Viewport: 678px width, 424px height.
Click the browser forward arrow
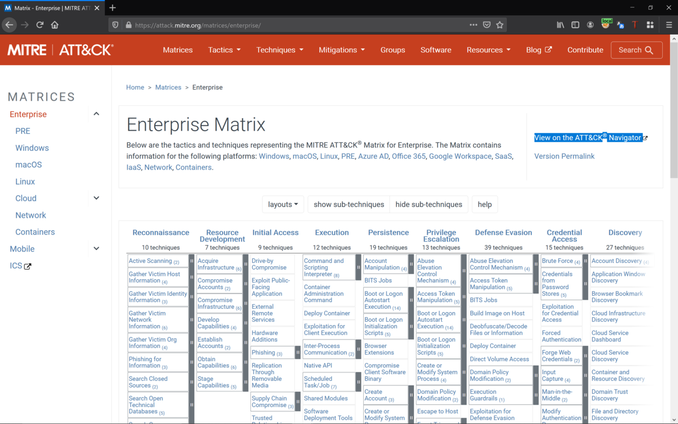click(24, 25)
